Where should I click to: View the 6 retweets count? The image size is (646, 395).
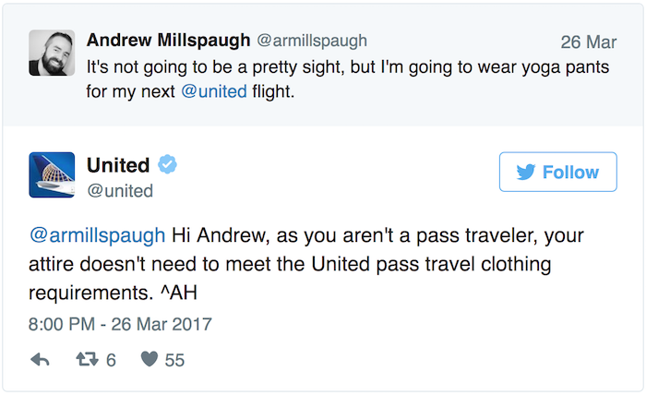pyautogui.click(x=111, y=361)
